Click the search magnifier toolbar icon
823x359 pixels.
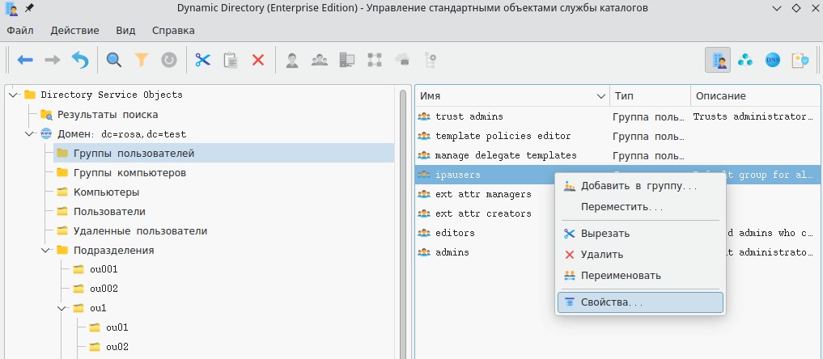[x=114, y=60]
